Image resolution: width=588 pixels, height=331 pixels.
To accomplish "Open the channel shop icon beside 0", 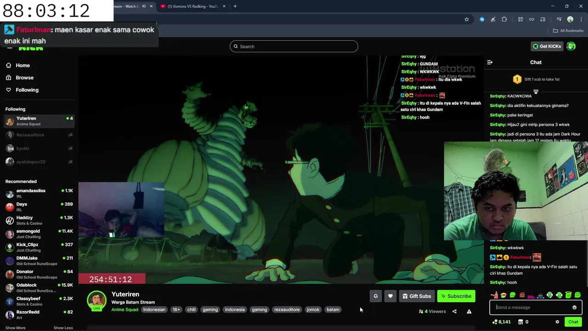I will coord(520,322).
